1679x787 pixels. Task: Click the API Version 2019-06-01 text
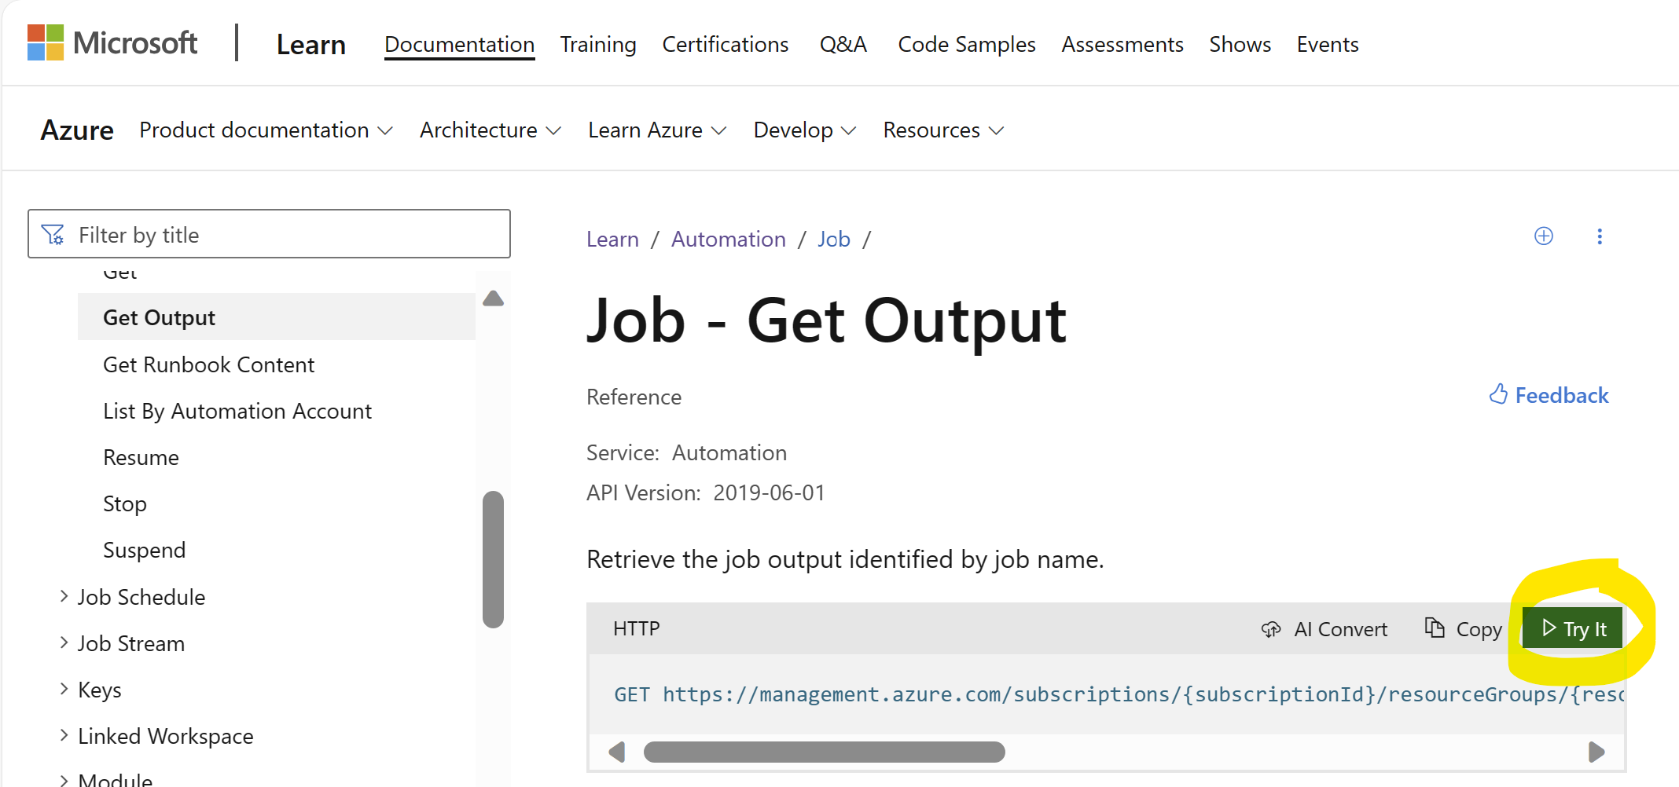point(706,492)
